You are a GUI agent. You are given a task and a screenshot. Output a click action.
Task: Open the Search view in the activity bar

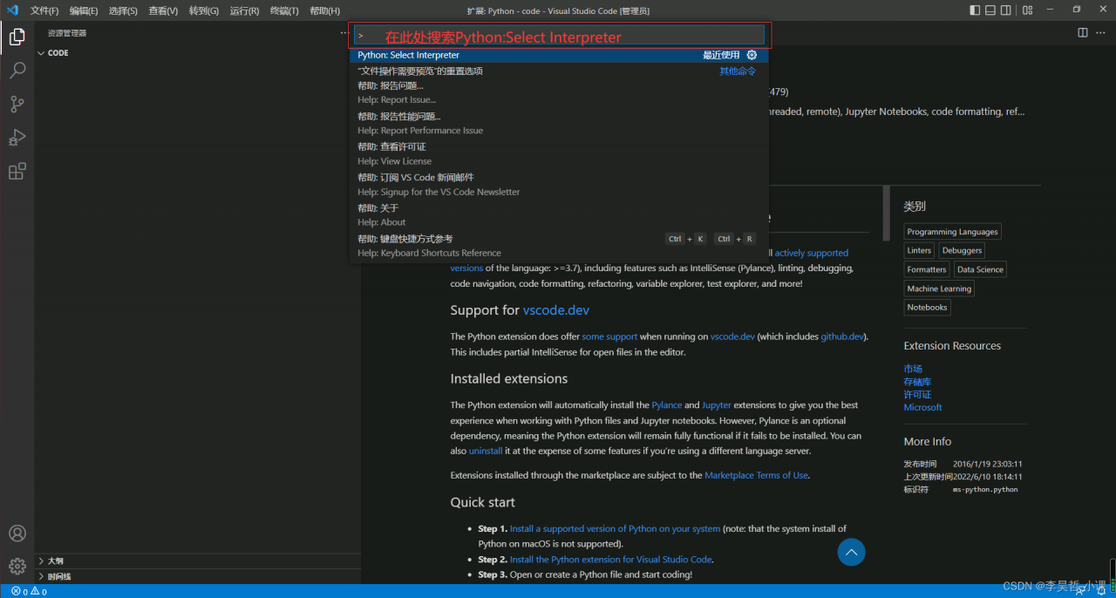(x=17, y=71)
